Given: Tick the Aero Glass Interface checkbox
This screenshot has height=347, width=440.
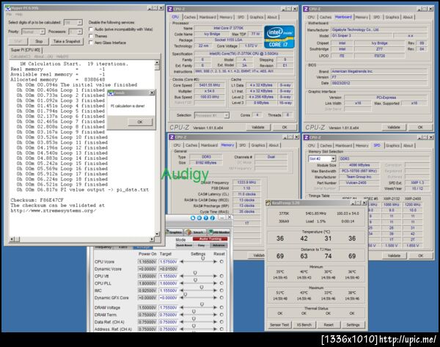Looking at the screenshot, I should 91,43.
